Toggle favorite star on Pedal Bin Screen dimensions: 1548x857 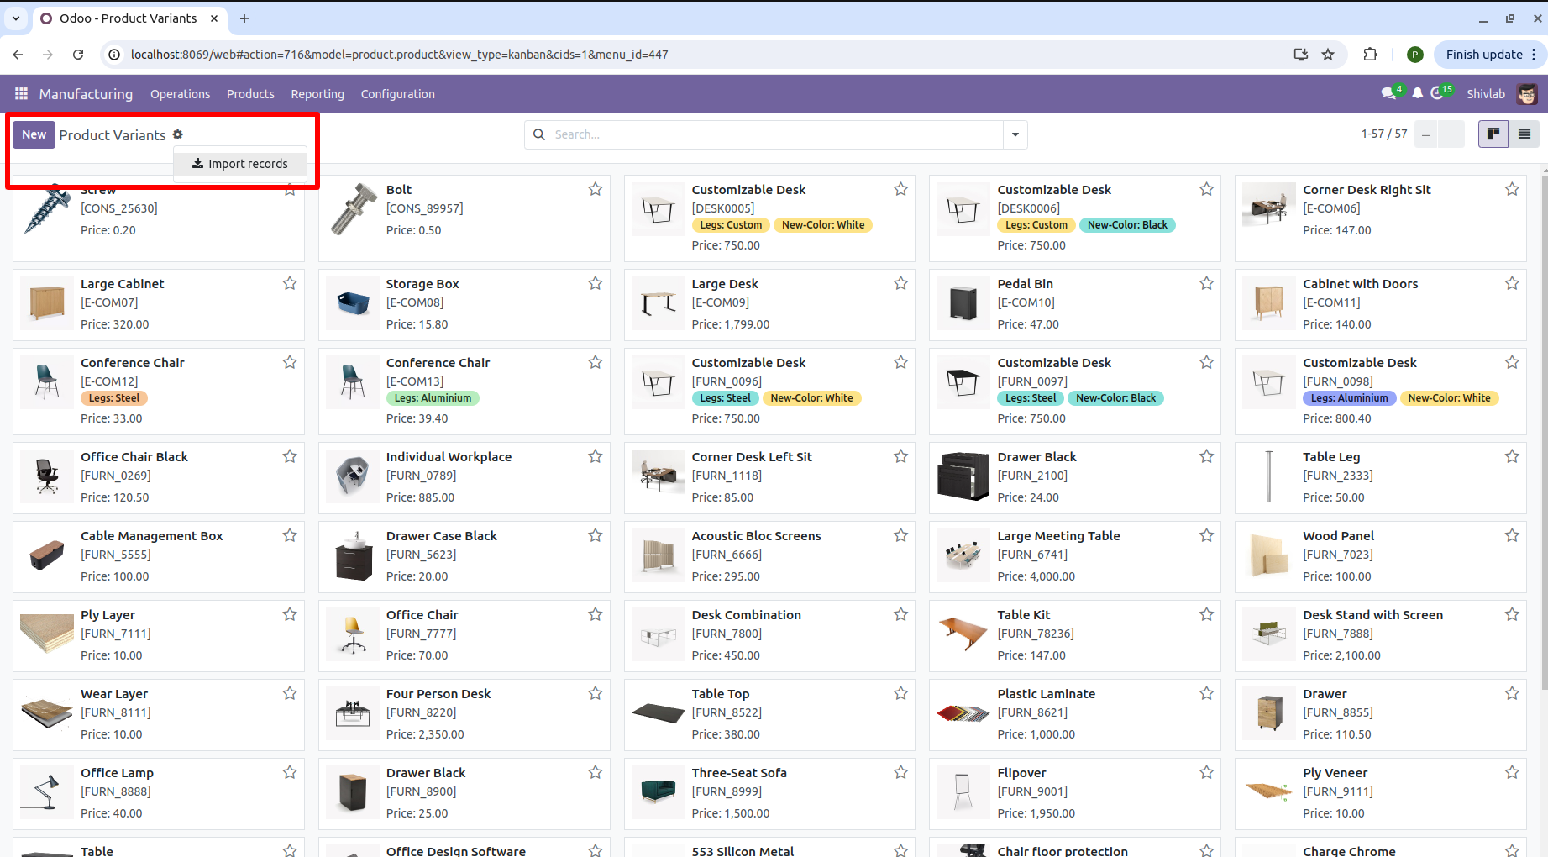point(1206,284)
